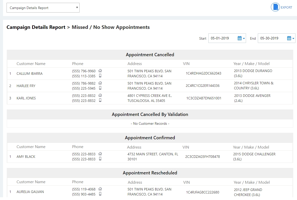Click mobile icon in Amy Black row
297x200 pixels.
(x=100, y=159)
